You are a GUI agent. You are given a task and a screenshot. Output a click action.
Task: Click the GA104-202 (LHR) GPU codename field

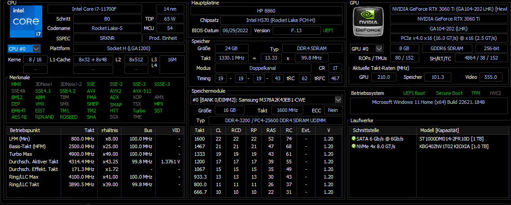pyautogui.click(x=449, y=28)
